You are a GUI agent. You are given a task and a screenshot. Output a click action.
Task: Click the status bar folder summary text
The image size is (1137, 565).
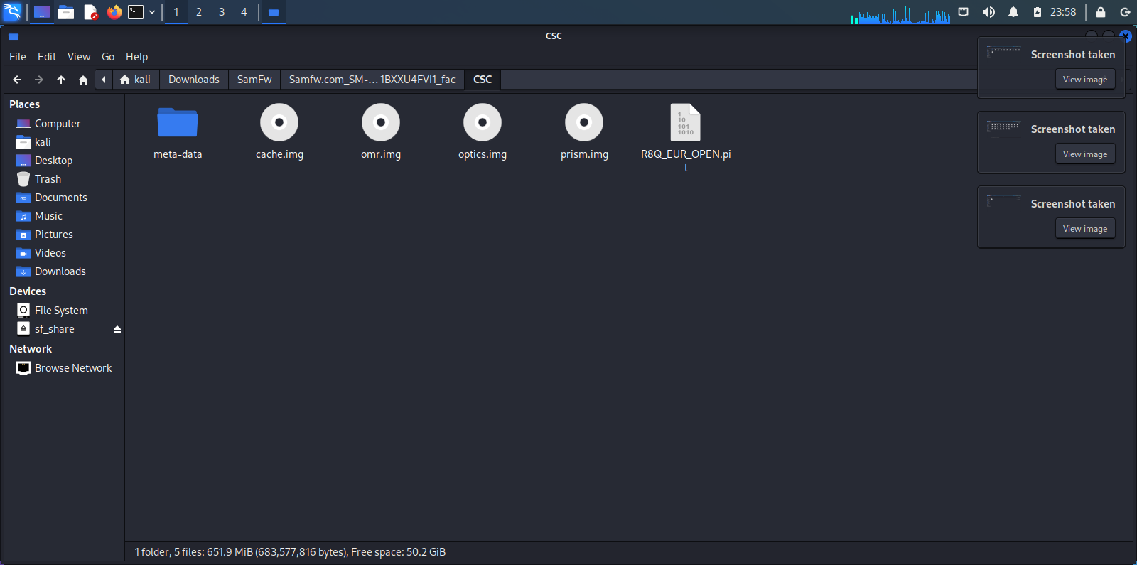(290, 552)
